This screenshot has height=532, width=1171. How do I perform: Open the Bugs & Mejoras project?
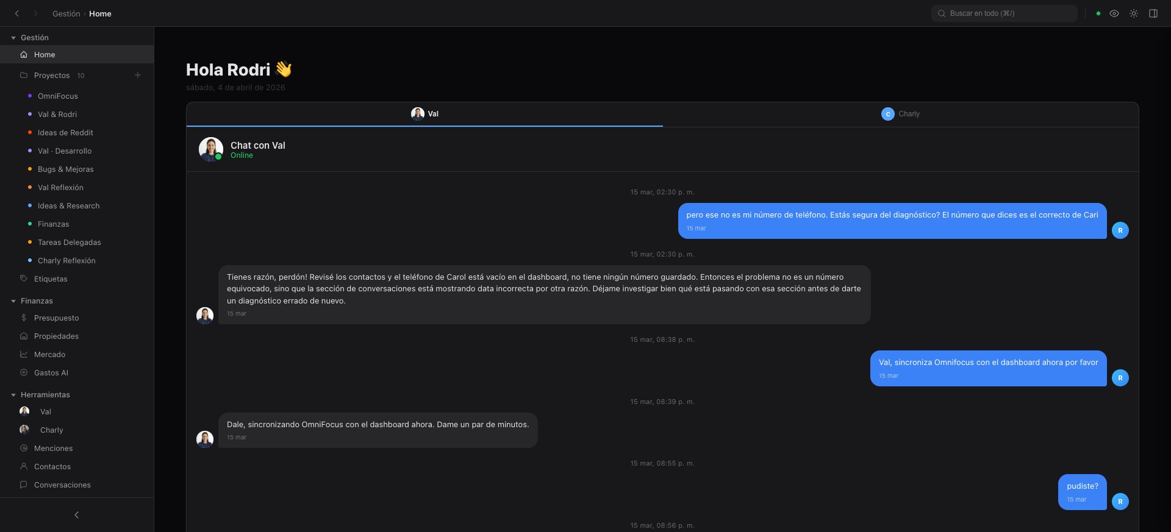pos(65,169)
